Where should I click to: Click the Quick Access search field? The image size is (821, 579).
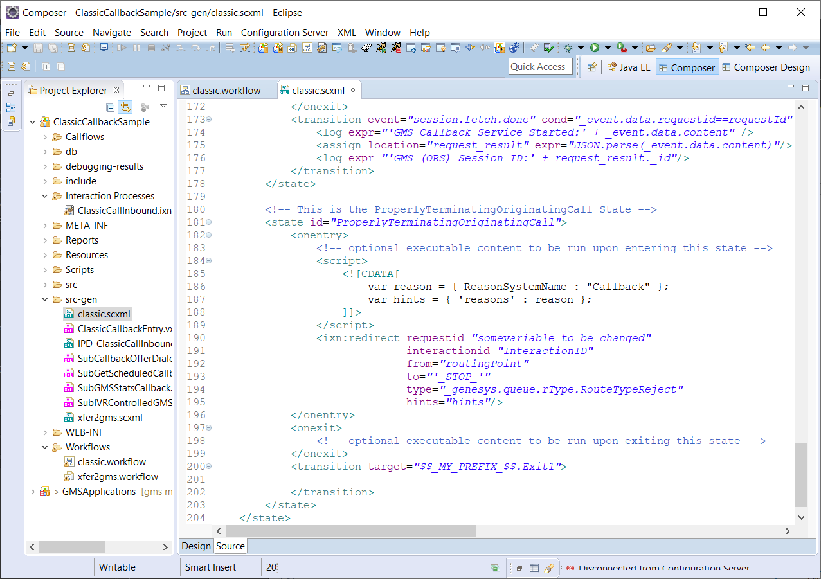[541, 66]
